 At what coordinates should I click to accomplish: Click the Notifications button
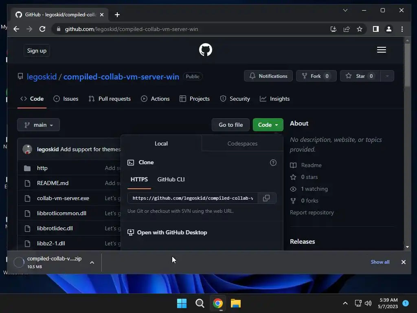click(268, 76)
